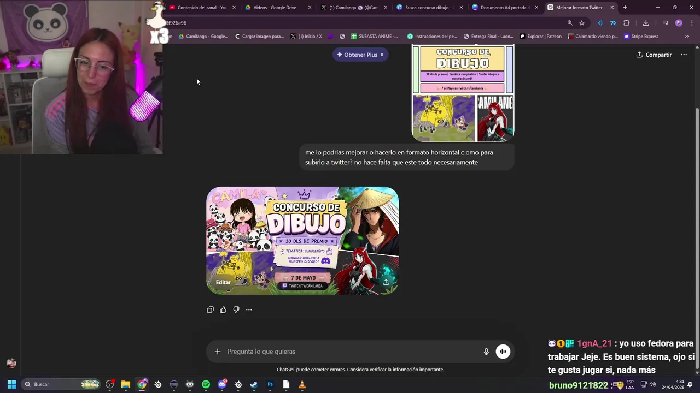This screenshot has width=700, height=393.
Task: Open the uploaded vertical poster image
Action: [463, 93]
